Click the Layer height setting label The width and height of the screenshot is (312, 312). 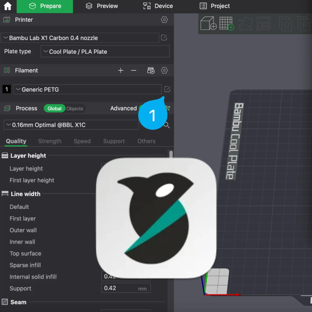(26, 168)
